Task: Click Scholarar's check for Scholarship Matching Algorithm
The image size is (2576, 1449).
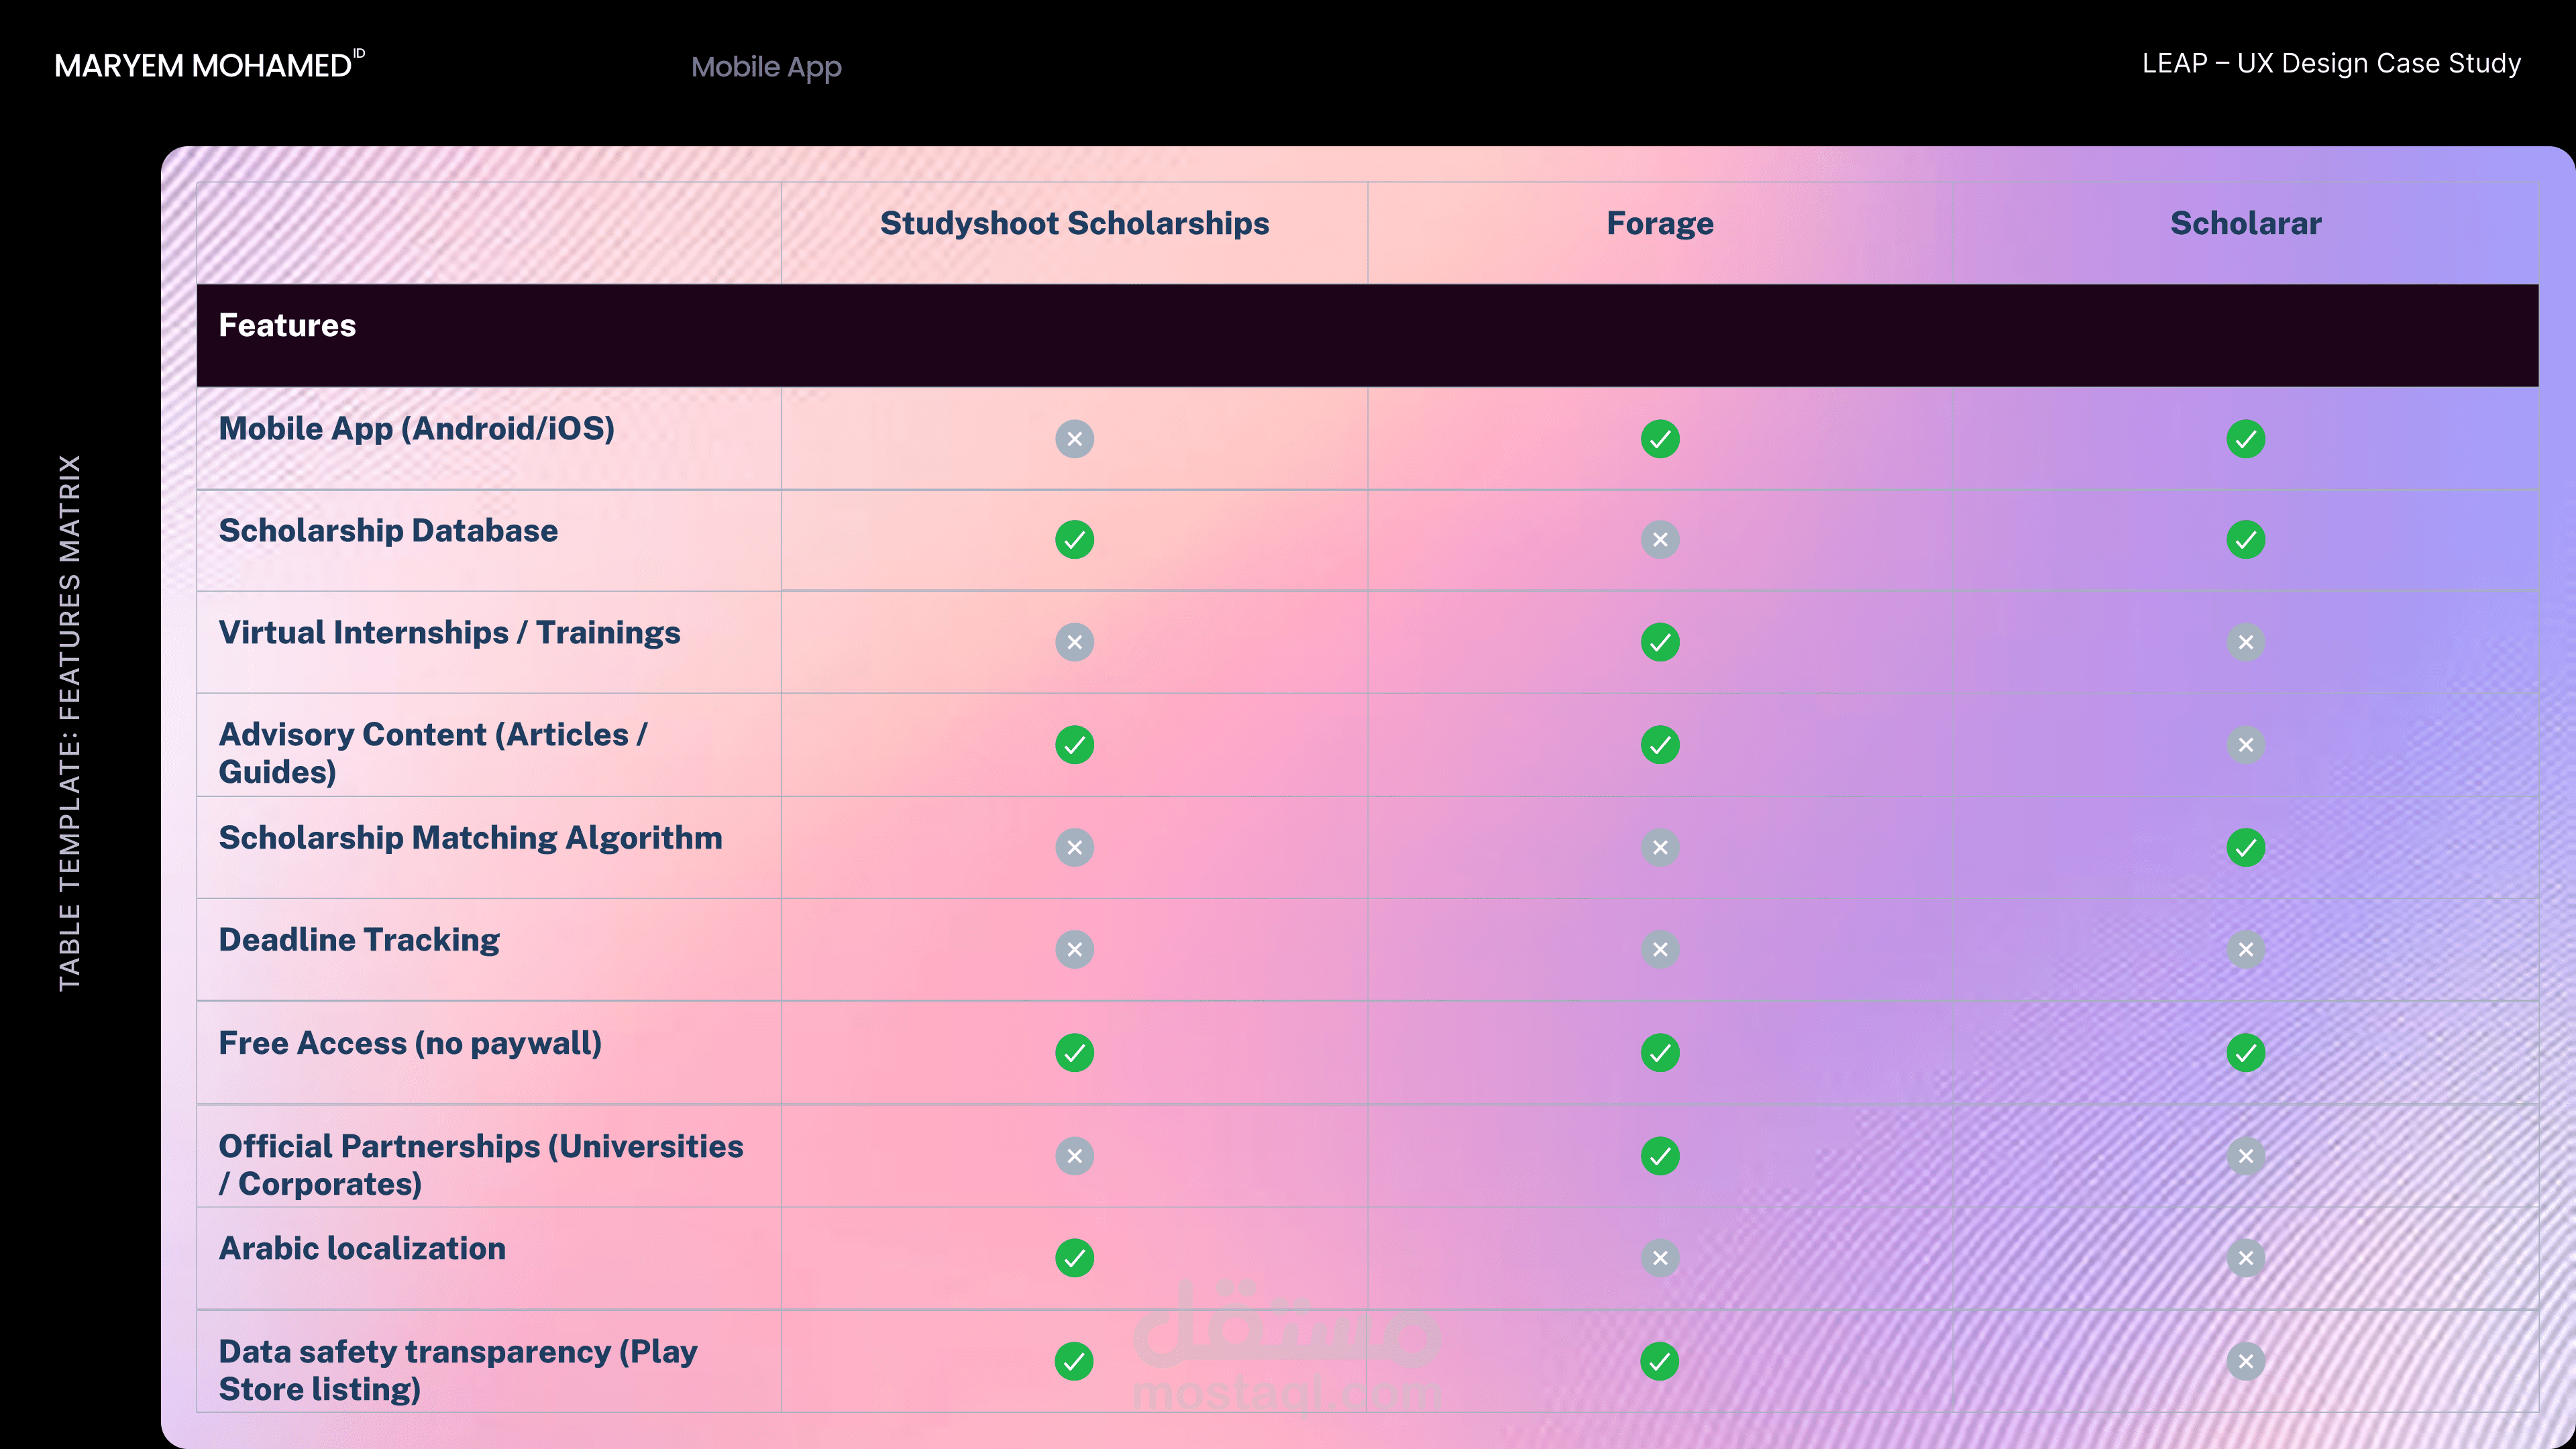Action: point(2245,848)
